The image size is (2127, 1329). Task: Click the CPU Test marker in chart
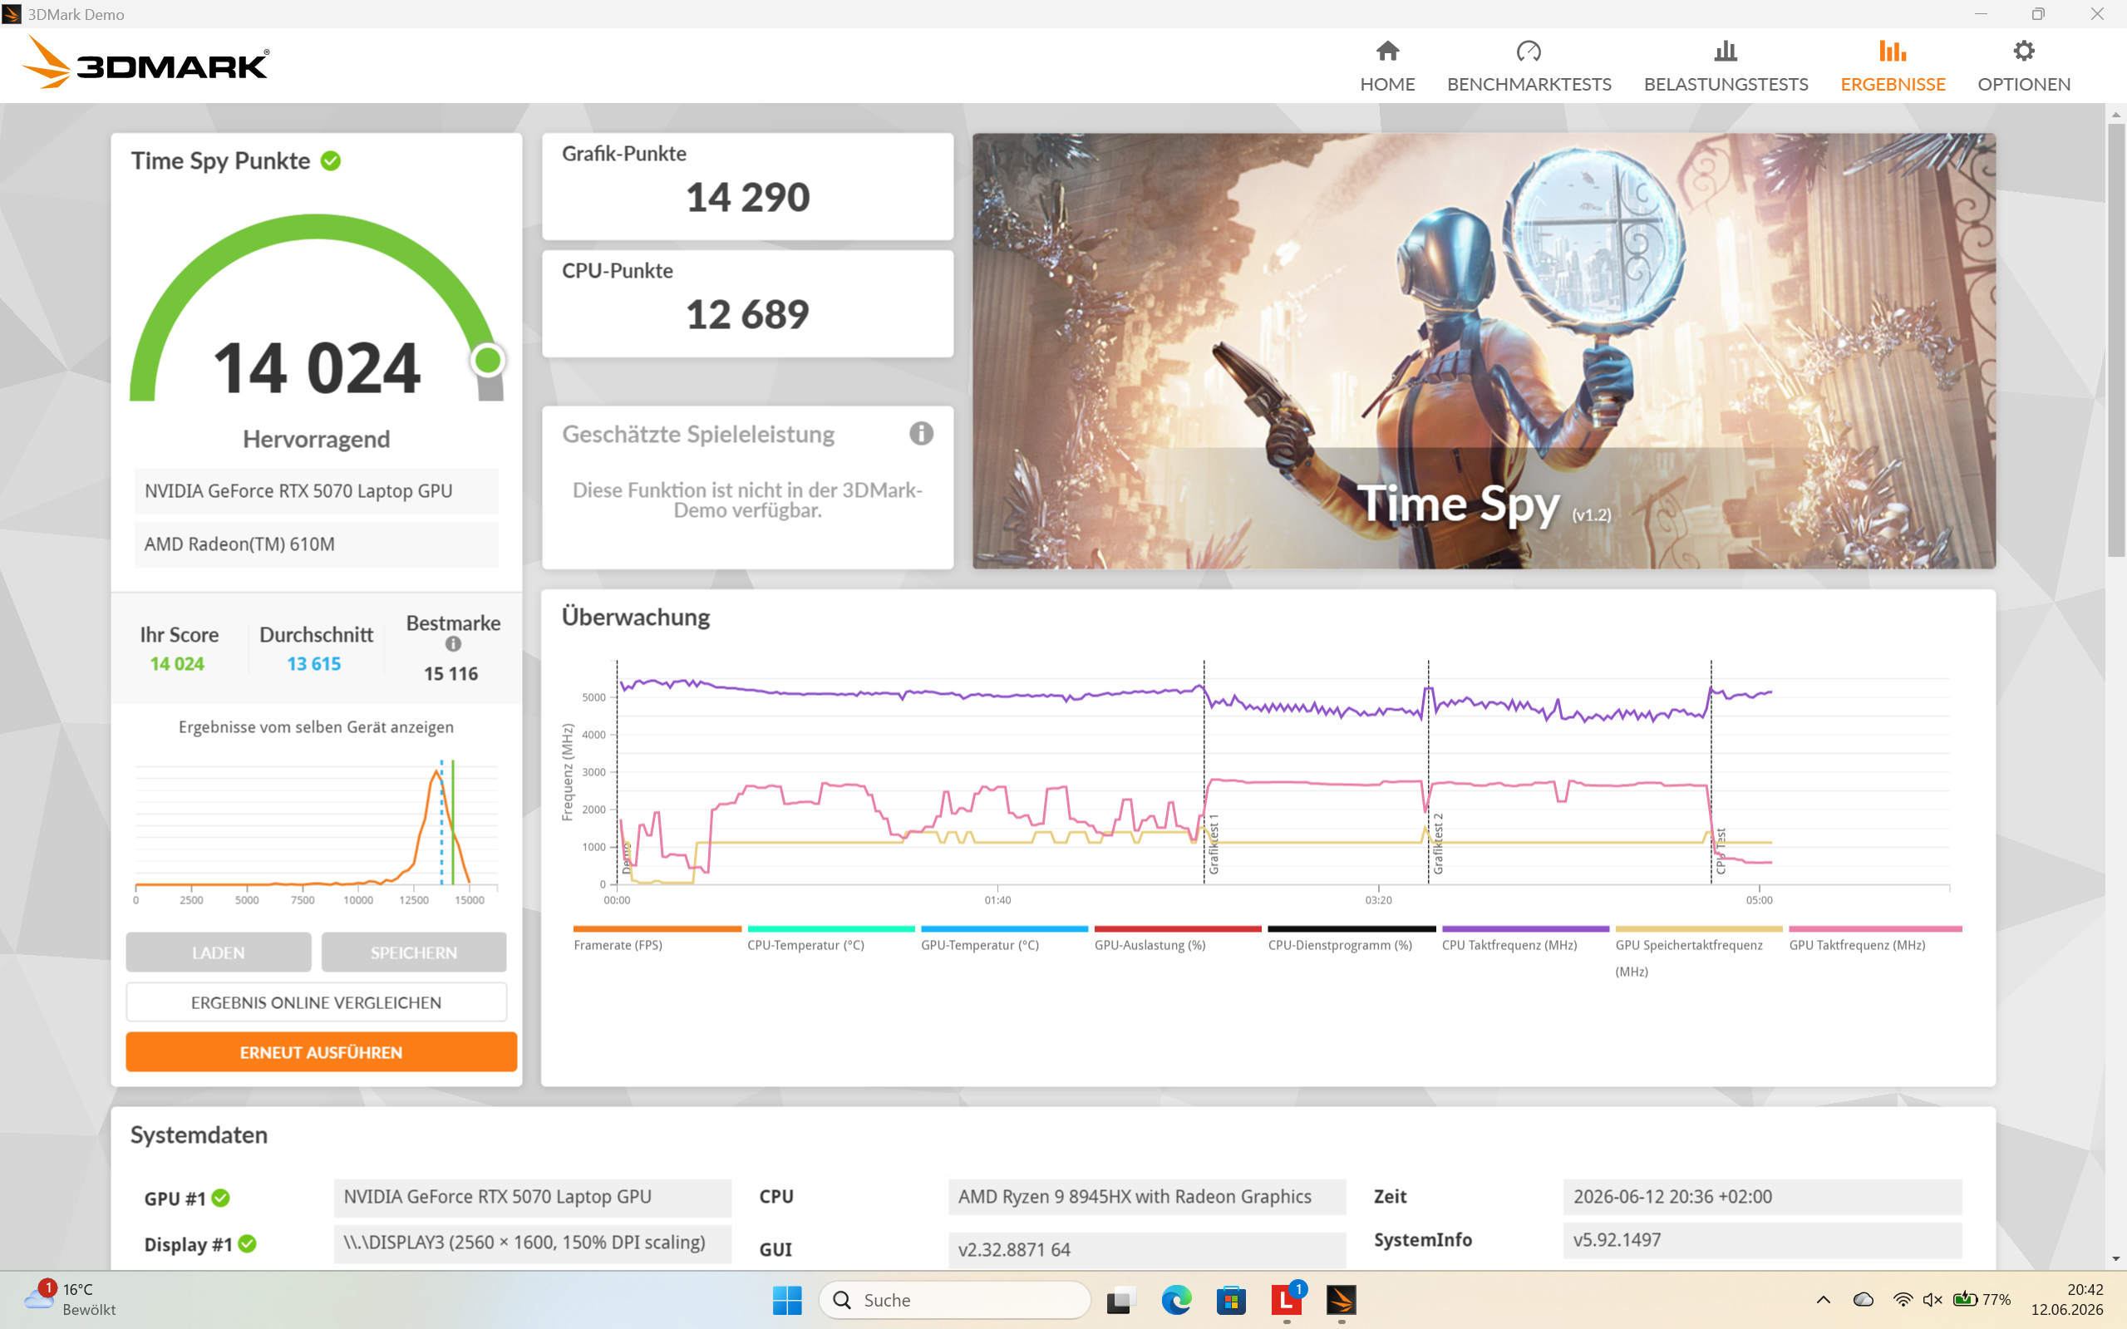tap(1720, 850)
